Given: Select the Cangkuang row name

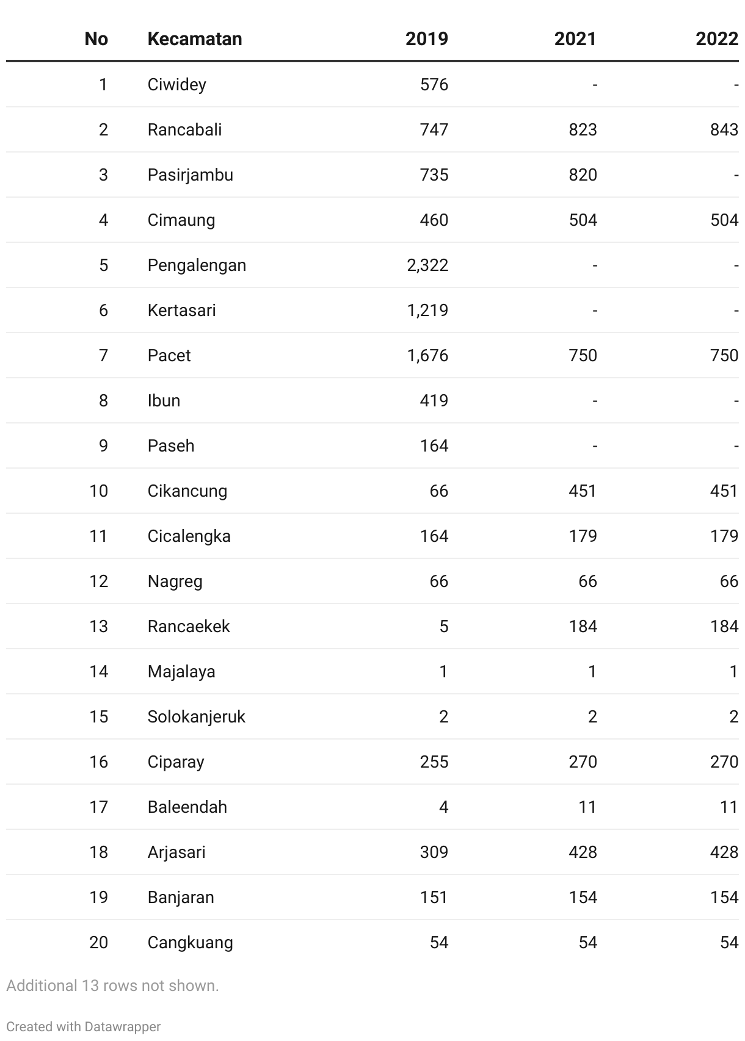Looking at the screenshot, I should tap(190, 942).
